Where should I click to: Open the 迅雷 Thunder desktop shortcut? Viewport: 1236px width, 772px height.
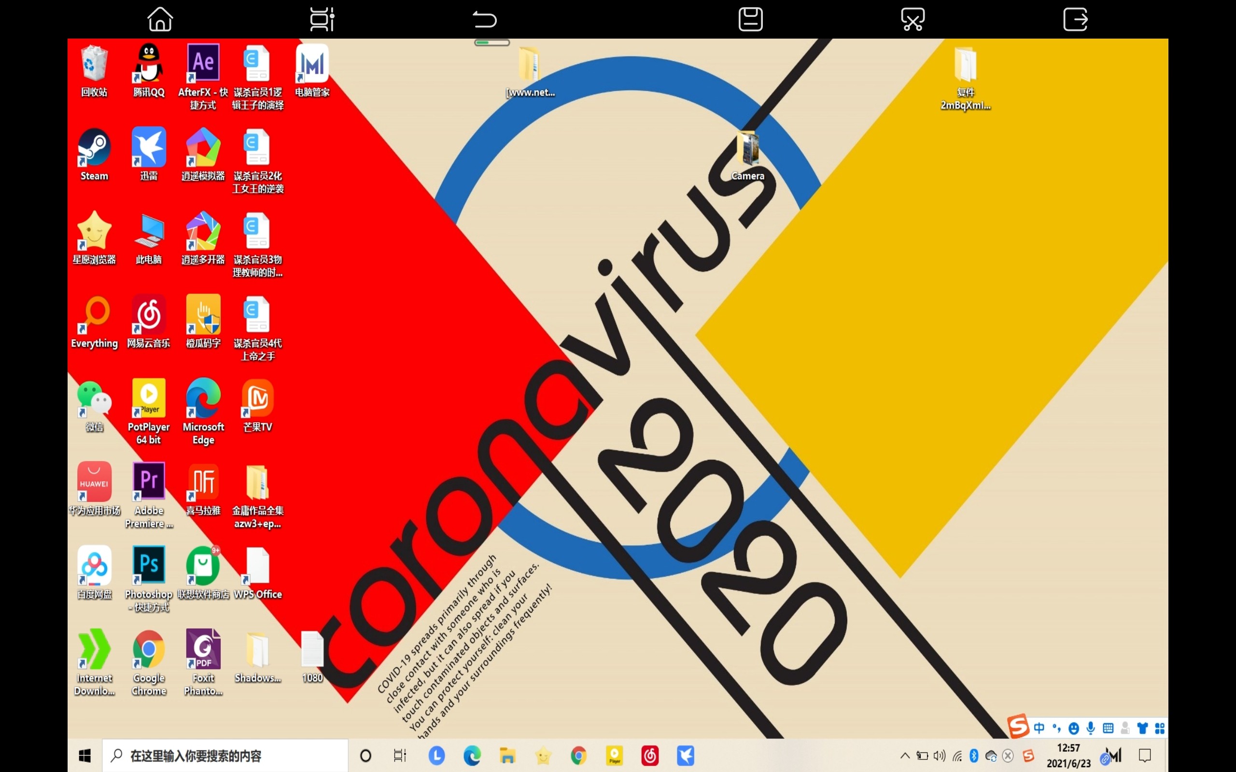(x=149, y=147)
